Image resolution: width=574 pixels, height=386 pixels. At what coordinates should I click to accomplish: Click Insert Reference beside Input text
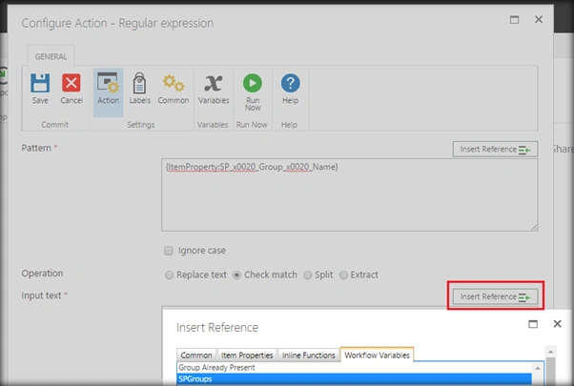(x=495, y=296)
